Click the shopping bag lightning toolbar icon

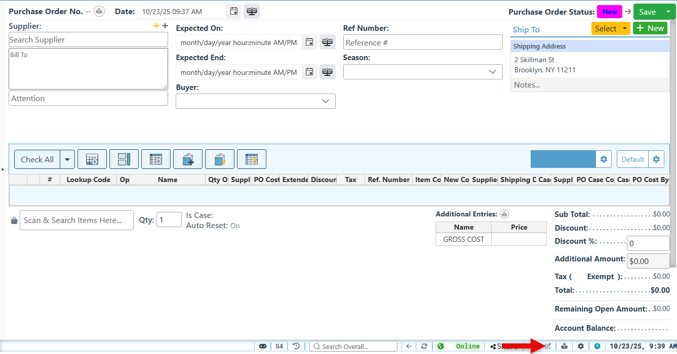tap(220, 159)
